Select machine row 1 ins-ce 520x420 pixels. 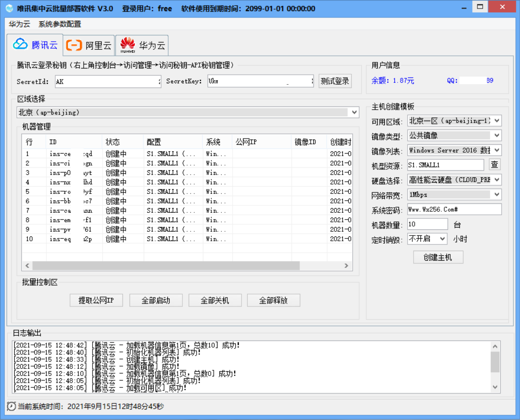187,154
